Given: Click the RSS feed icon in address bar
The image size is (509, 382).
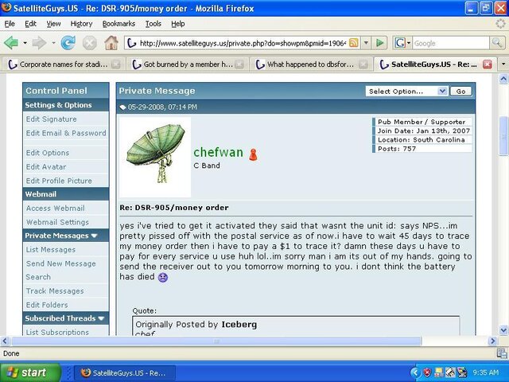Looking at the screenshot, I should [354, 43].
